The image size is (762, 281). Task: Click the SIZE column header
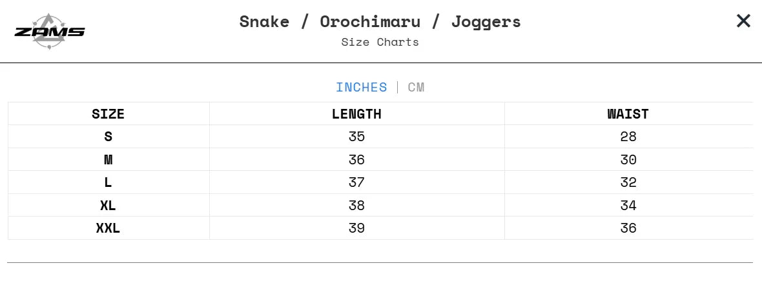[x=108, y=114]
